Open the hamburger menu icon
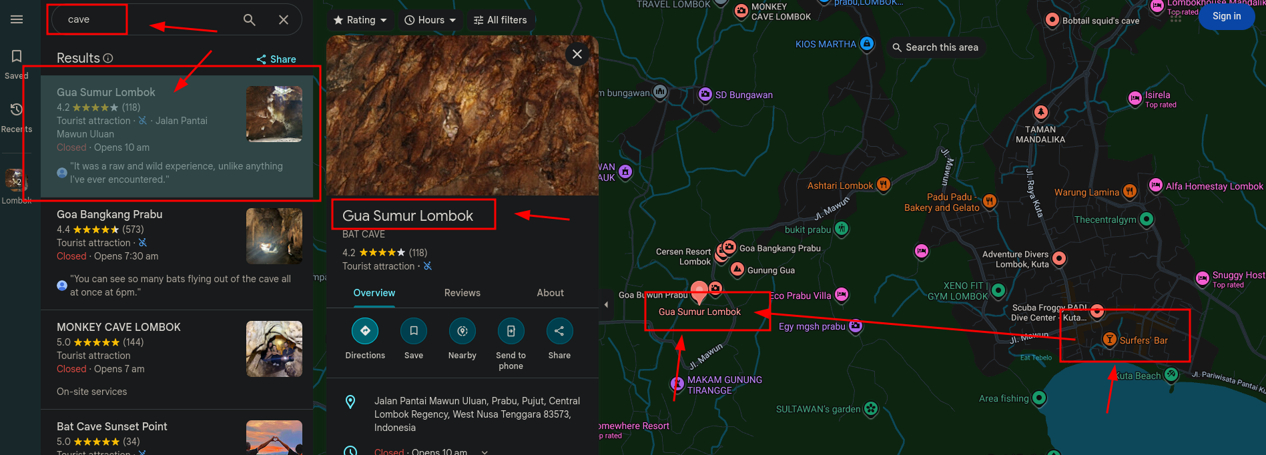The height and width of the screenshot is (455, 1266). [17, 19]
